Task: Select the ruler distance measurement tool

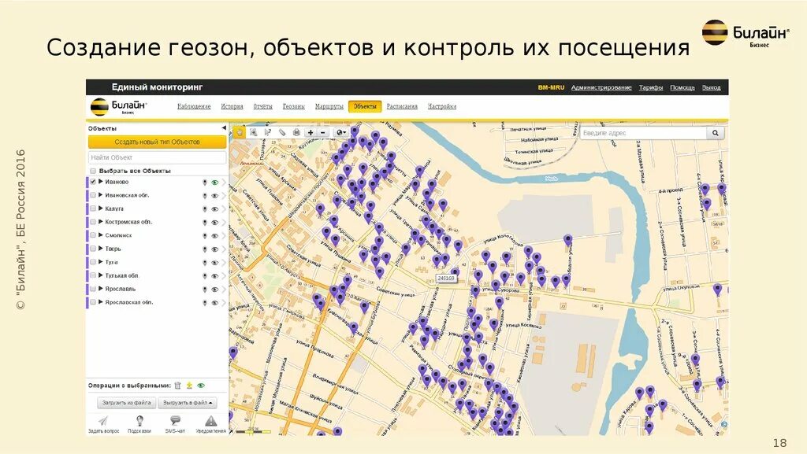Action: coord(282,132)
